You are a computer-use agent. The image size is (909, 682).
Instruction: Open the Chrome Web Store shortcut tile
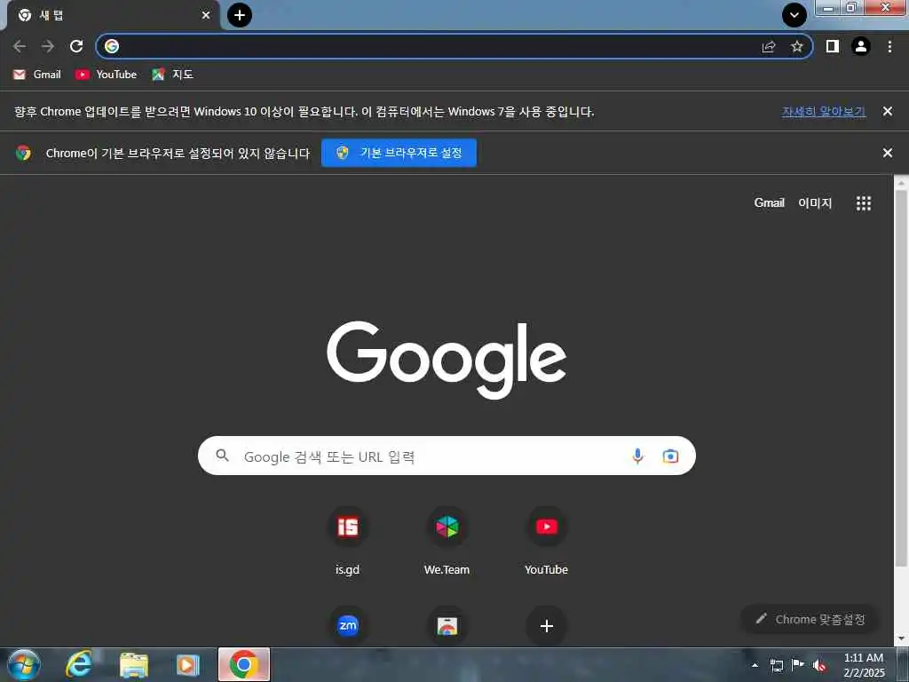click(x=447, y=625)
